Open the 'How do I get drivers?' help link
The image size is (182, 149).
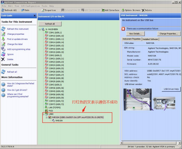click(x=17, y=90)
